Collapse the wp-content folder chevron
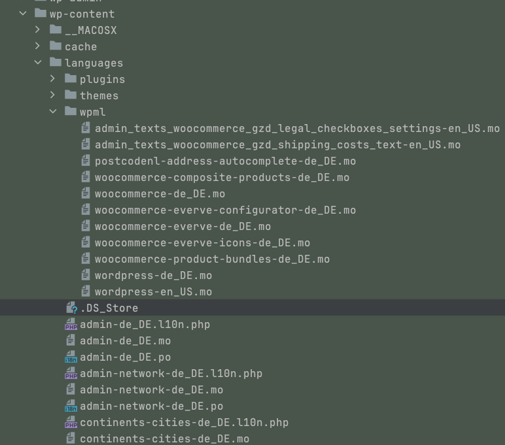The image size is (505, 445). click(x=23, y=14)
